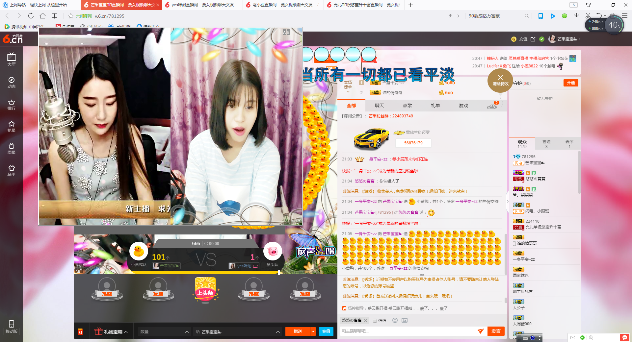Click the audience list scrollbar

tap(579, 172)
